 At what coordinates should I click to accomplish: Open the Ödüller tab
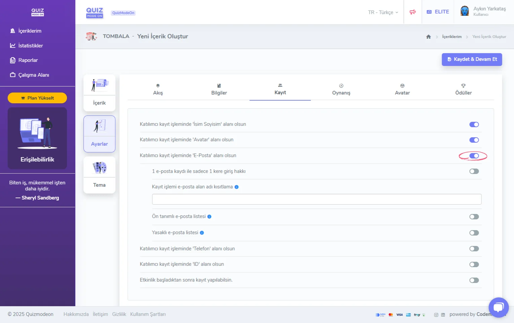click(x=463, y=90)
